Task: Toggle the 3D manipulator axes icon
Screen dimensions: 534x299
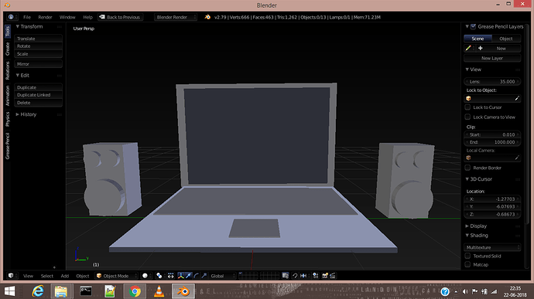Action: point(181,276)
